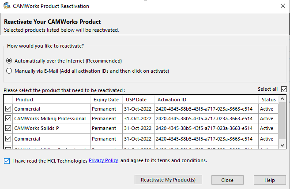Click the CAMWorks icon in title bar

6,6
